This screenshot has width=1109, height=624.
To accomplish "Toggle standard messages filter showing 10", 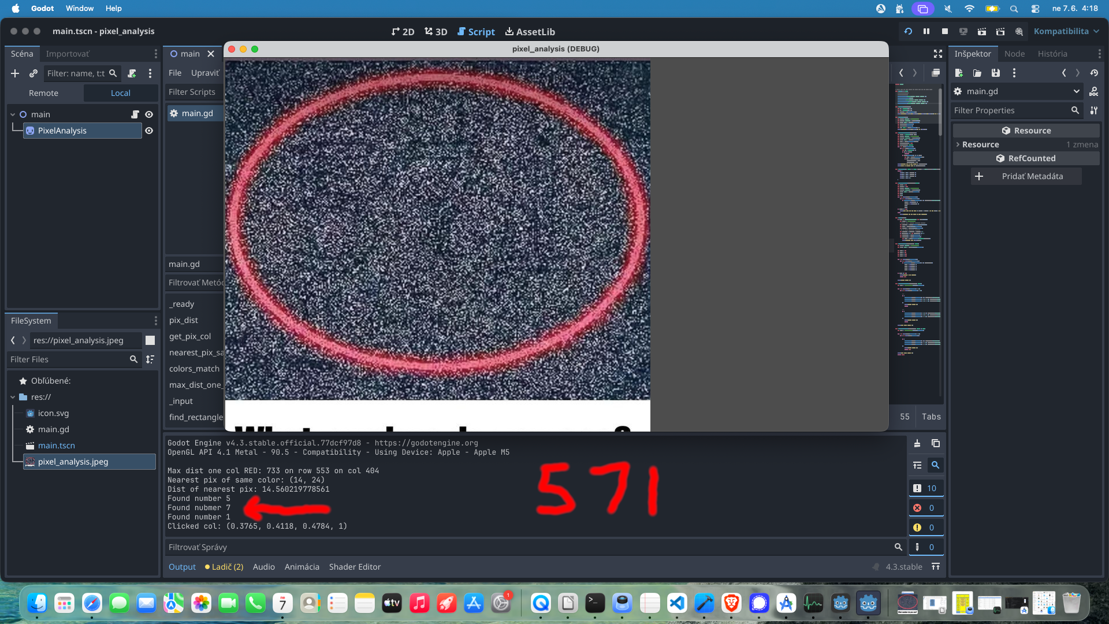I will pyautogui.click(x=926, y=488).
